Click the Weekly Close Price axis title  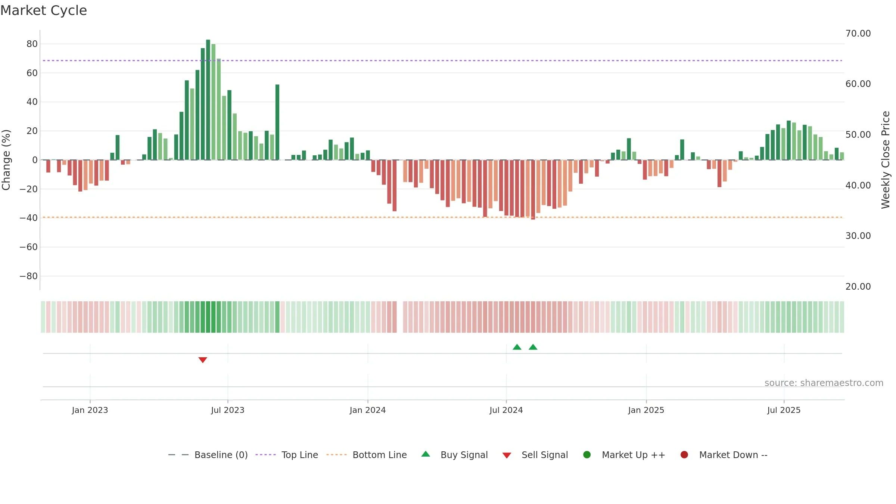pos(886,160)
